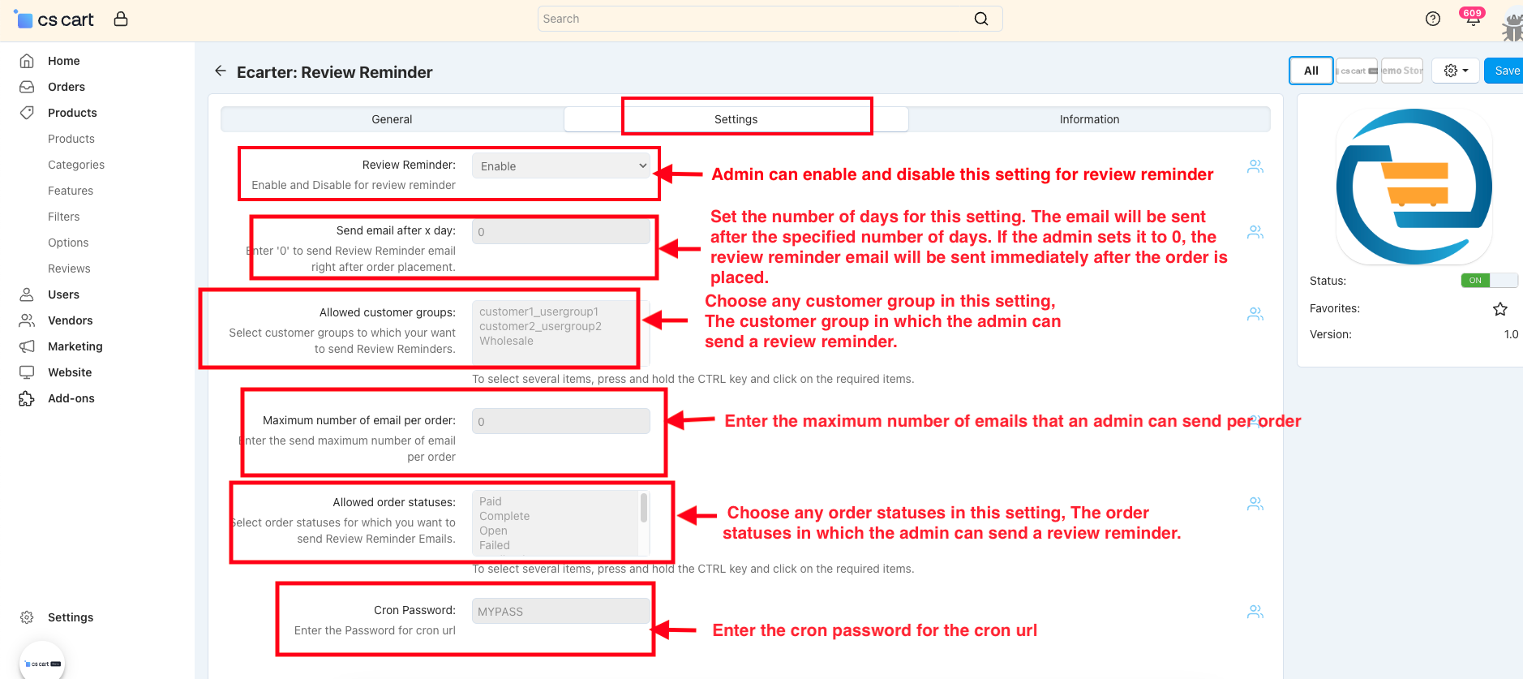The width and height of the screenshot is (1523, 679).
Task: Select Wholesale in Allowed customer groups
Action: pos(506,342)
